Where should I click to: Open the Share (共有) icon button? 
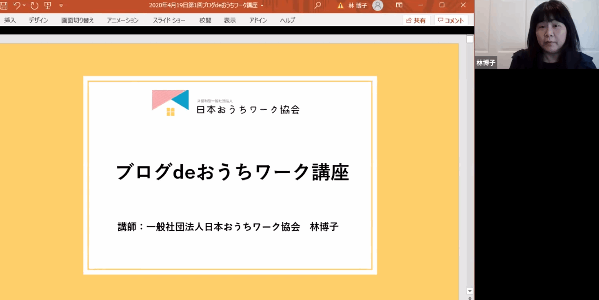(415, 20)
